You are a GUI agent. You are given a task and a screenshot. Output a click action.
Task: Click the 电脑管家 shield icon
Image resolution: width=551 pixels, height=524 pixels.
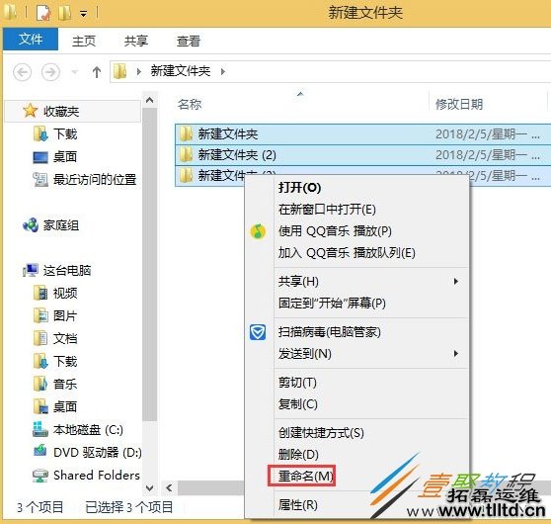(x=258, y=332)
